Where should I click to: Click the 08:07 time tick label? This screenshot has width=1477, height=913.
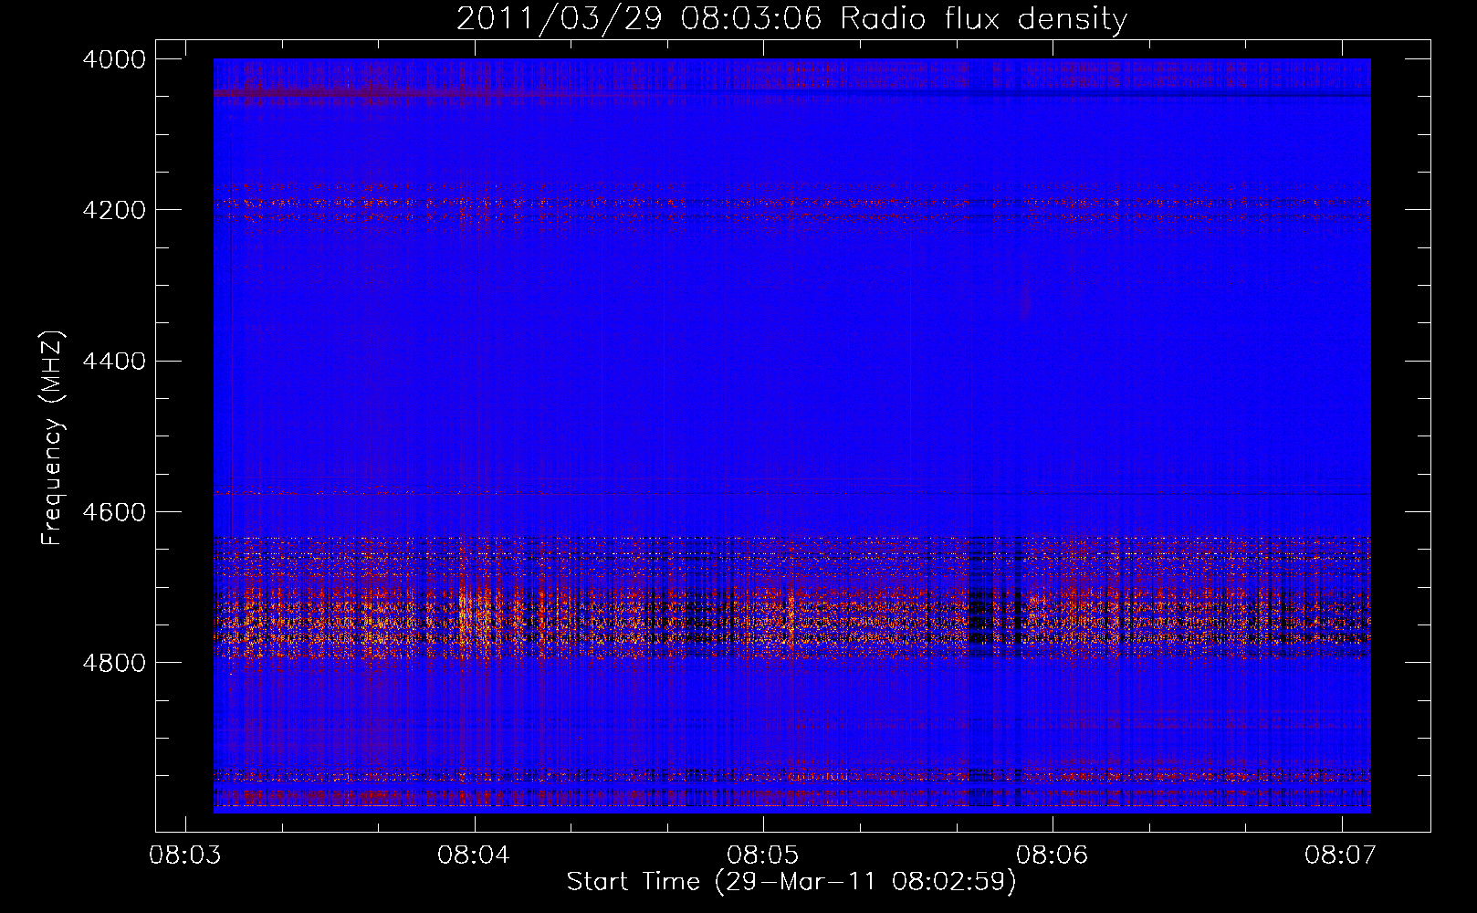(x=1341, y=855)
